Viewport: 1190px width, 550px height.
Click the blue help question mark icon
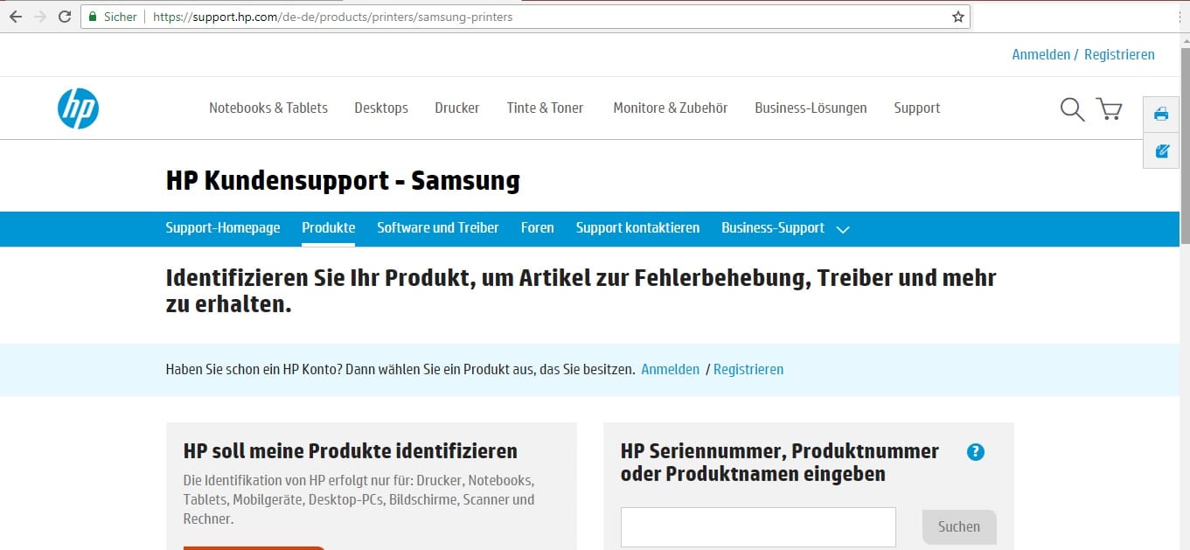pos(976,452)
